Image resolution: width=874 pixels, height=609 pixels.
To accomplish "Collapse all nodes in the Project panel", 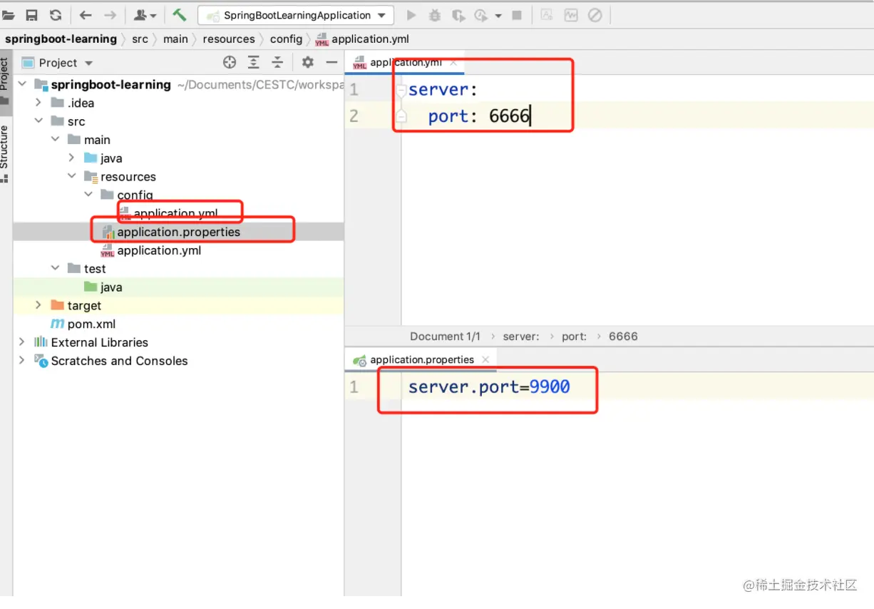I will click(277, 63).
